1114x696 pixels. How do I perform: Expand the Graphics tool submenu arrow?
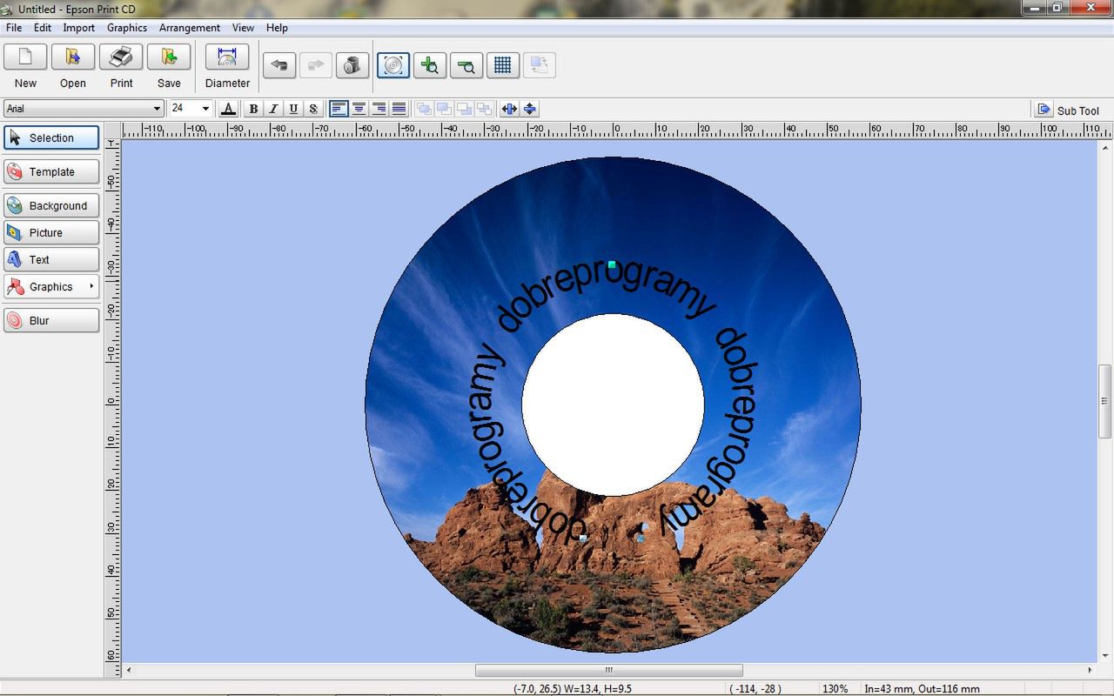[x=91, y=286]
